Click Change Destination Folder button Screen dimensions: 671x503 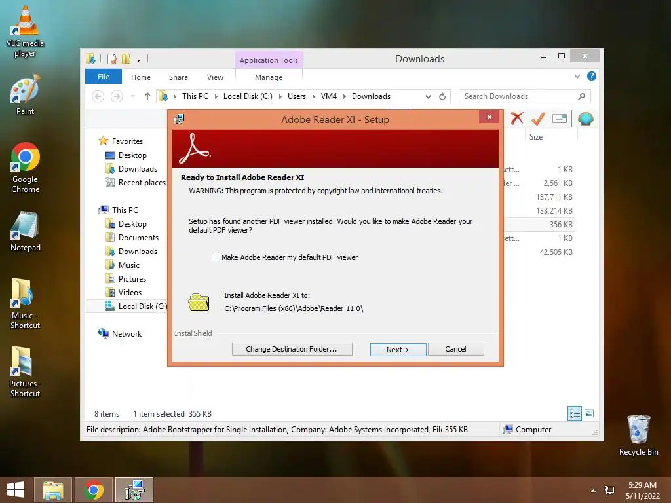point(292,349)
